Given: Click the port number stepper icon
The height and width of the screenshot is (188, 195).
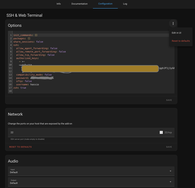Looking at the screenshot, I should (x=161, y=132).
